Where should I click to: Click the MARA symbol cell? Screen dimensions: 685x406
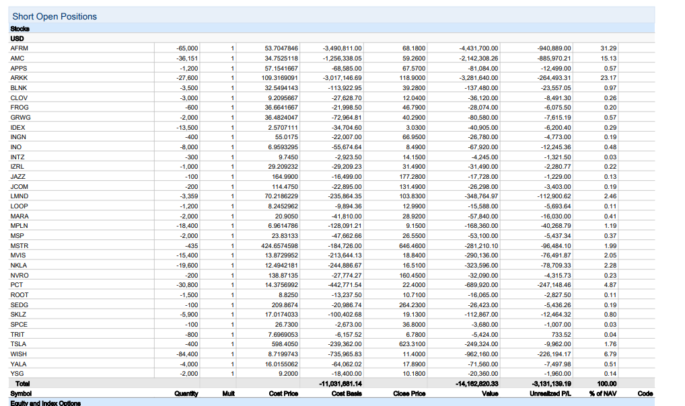coord(20,216)
